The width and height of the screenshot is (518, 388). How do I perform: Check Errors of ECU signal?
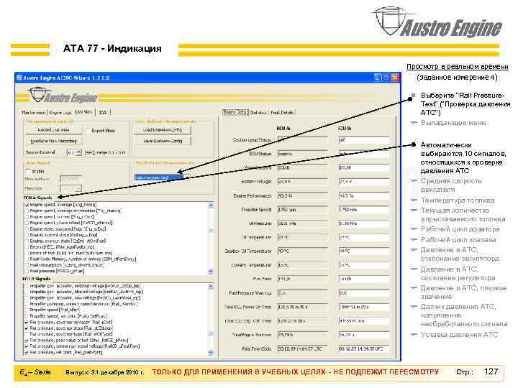(x=27, y=246)
